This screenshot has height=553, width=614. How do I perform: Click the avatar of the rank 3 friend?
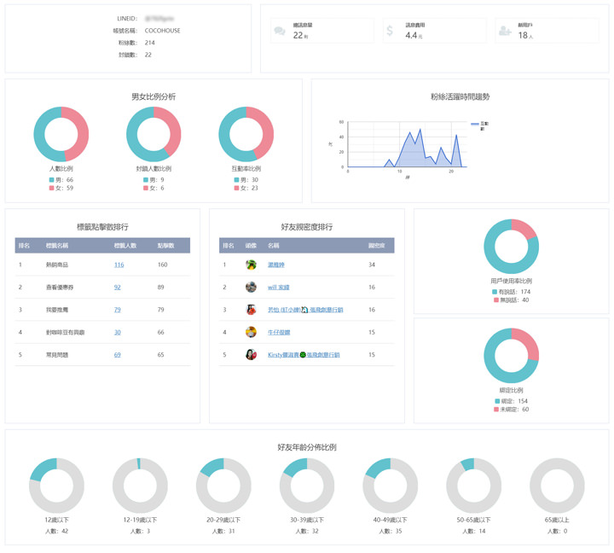[x=251, y=310]
